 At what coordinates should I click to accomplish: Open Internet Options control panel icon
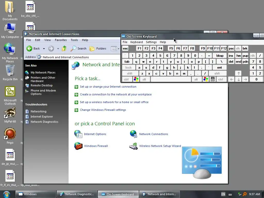coord(78,134)
